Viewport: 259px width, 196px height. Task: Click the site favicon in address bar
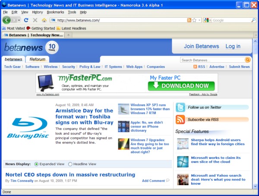click(x=53, y=20)
